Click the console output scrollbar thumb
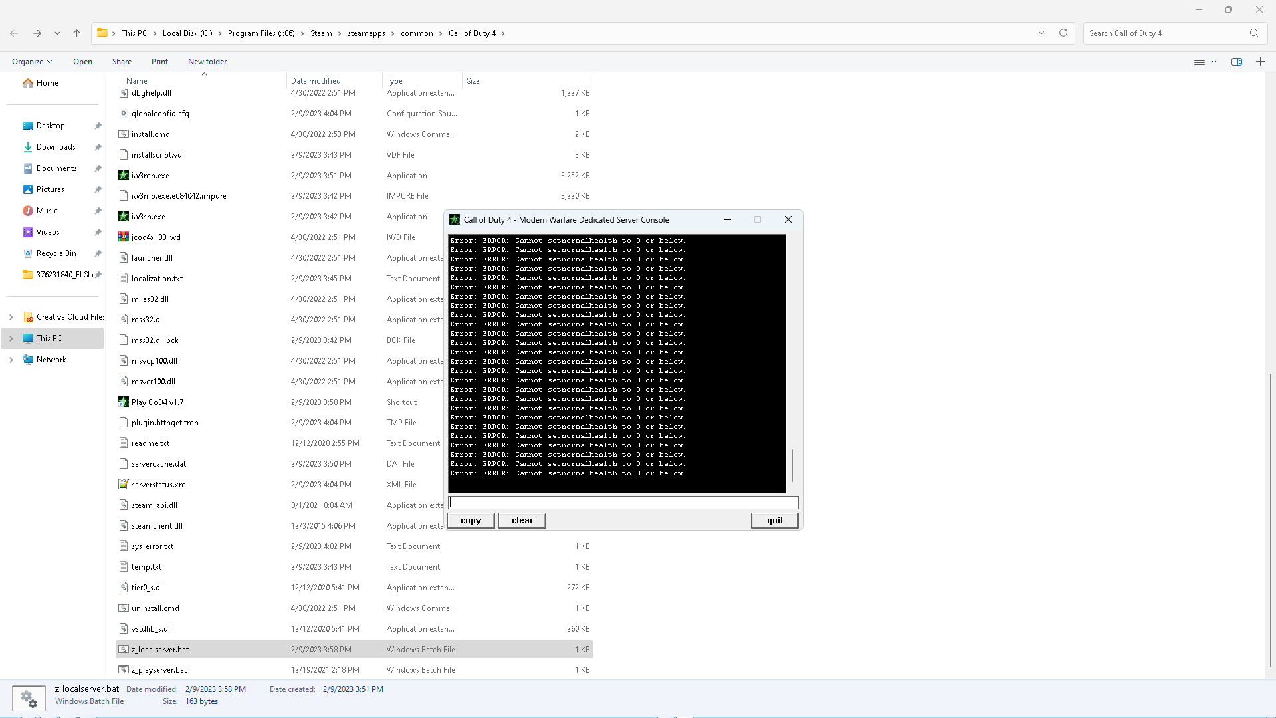Viewport: 1276px width, 718px height. click(792, 465)
